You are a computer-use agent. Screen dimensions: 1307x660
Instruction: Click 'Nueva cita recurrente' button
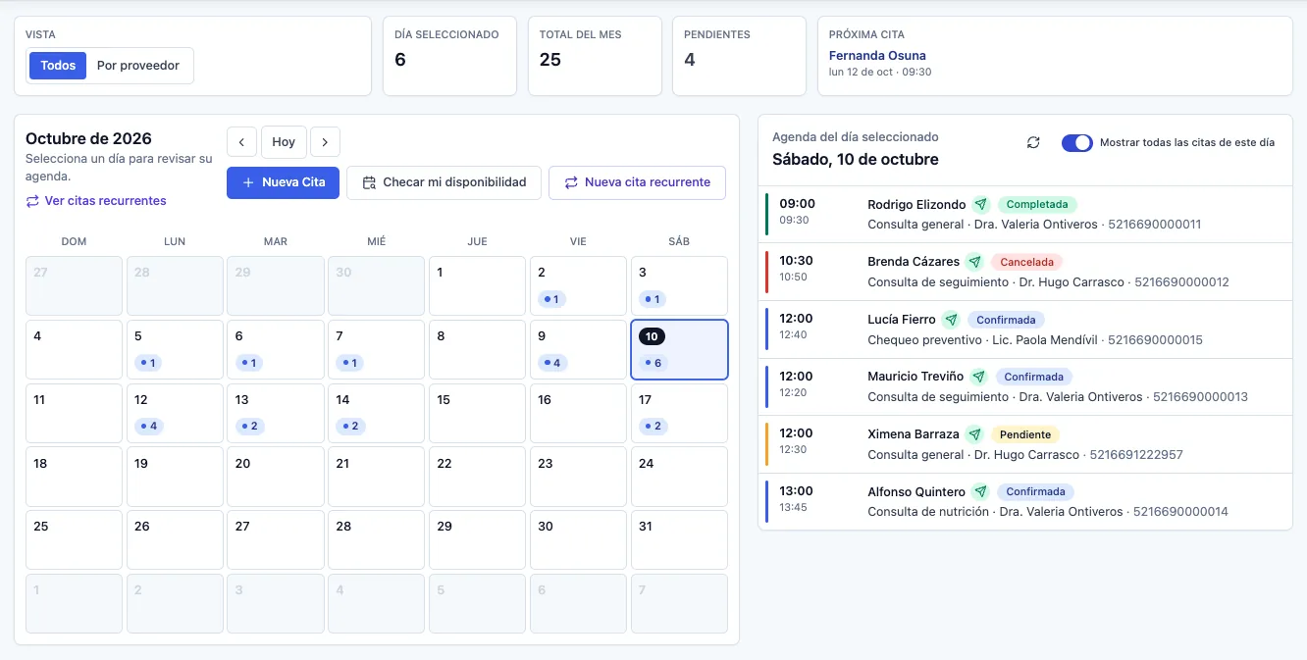coord(637,182)
